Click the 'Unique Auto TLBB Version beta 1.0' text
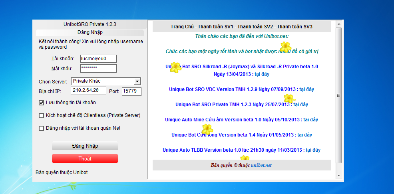Viewport: 394px width, 194px height. [x=202, y=150]
